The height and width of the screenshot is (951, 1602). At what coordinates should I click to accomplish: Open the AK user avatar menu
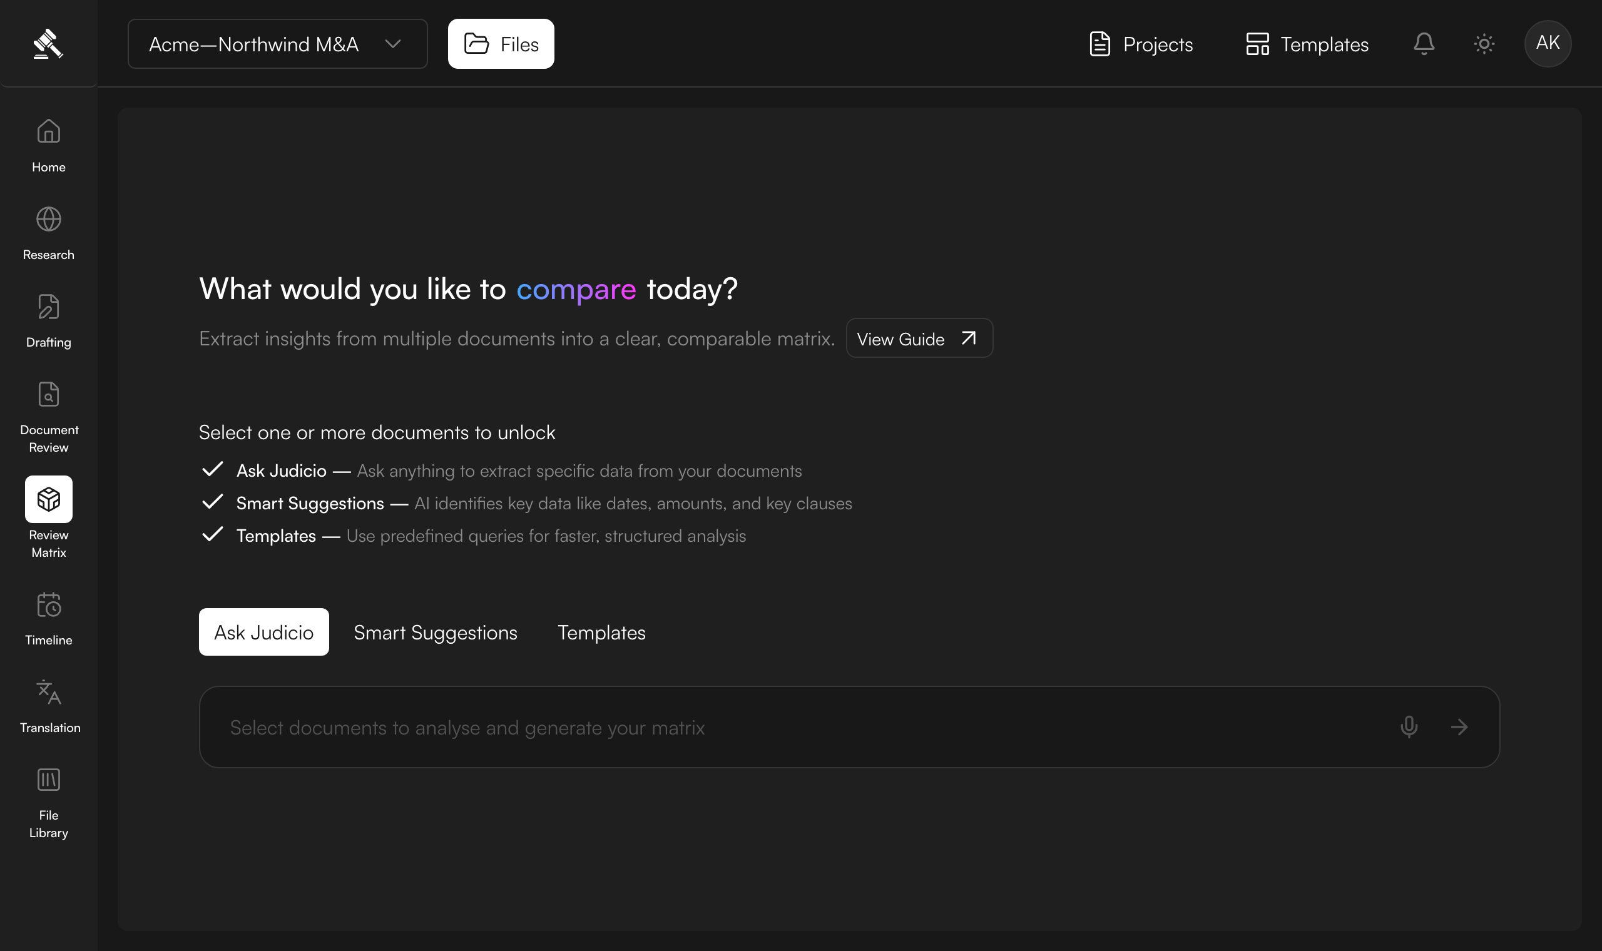[x=1548, y=44]
